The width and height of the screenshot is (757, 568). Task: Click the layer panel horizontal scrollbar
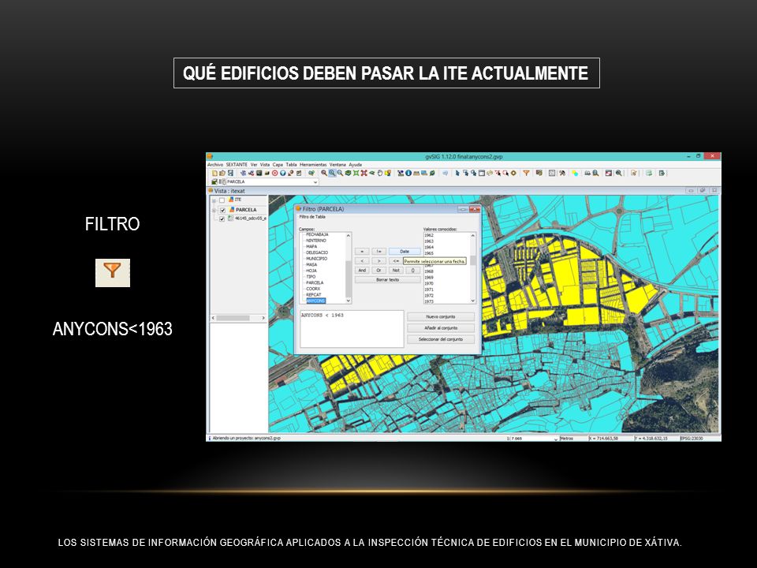click(x=238, y=318)
